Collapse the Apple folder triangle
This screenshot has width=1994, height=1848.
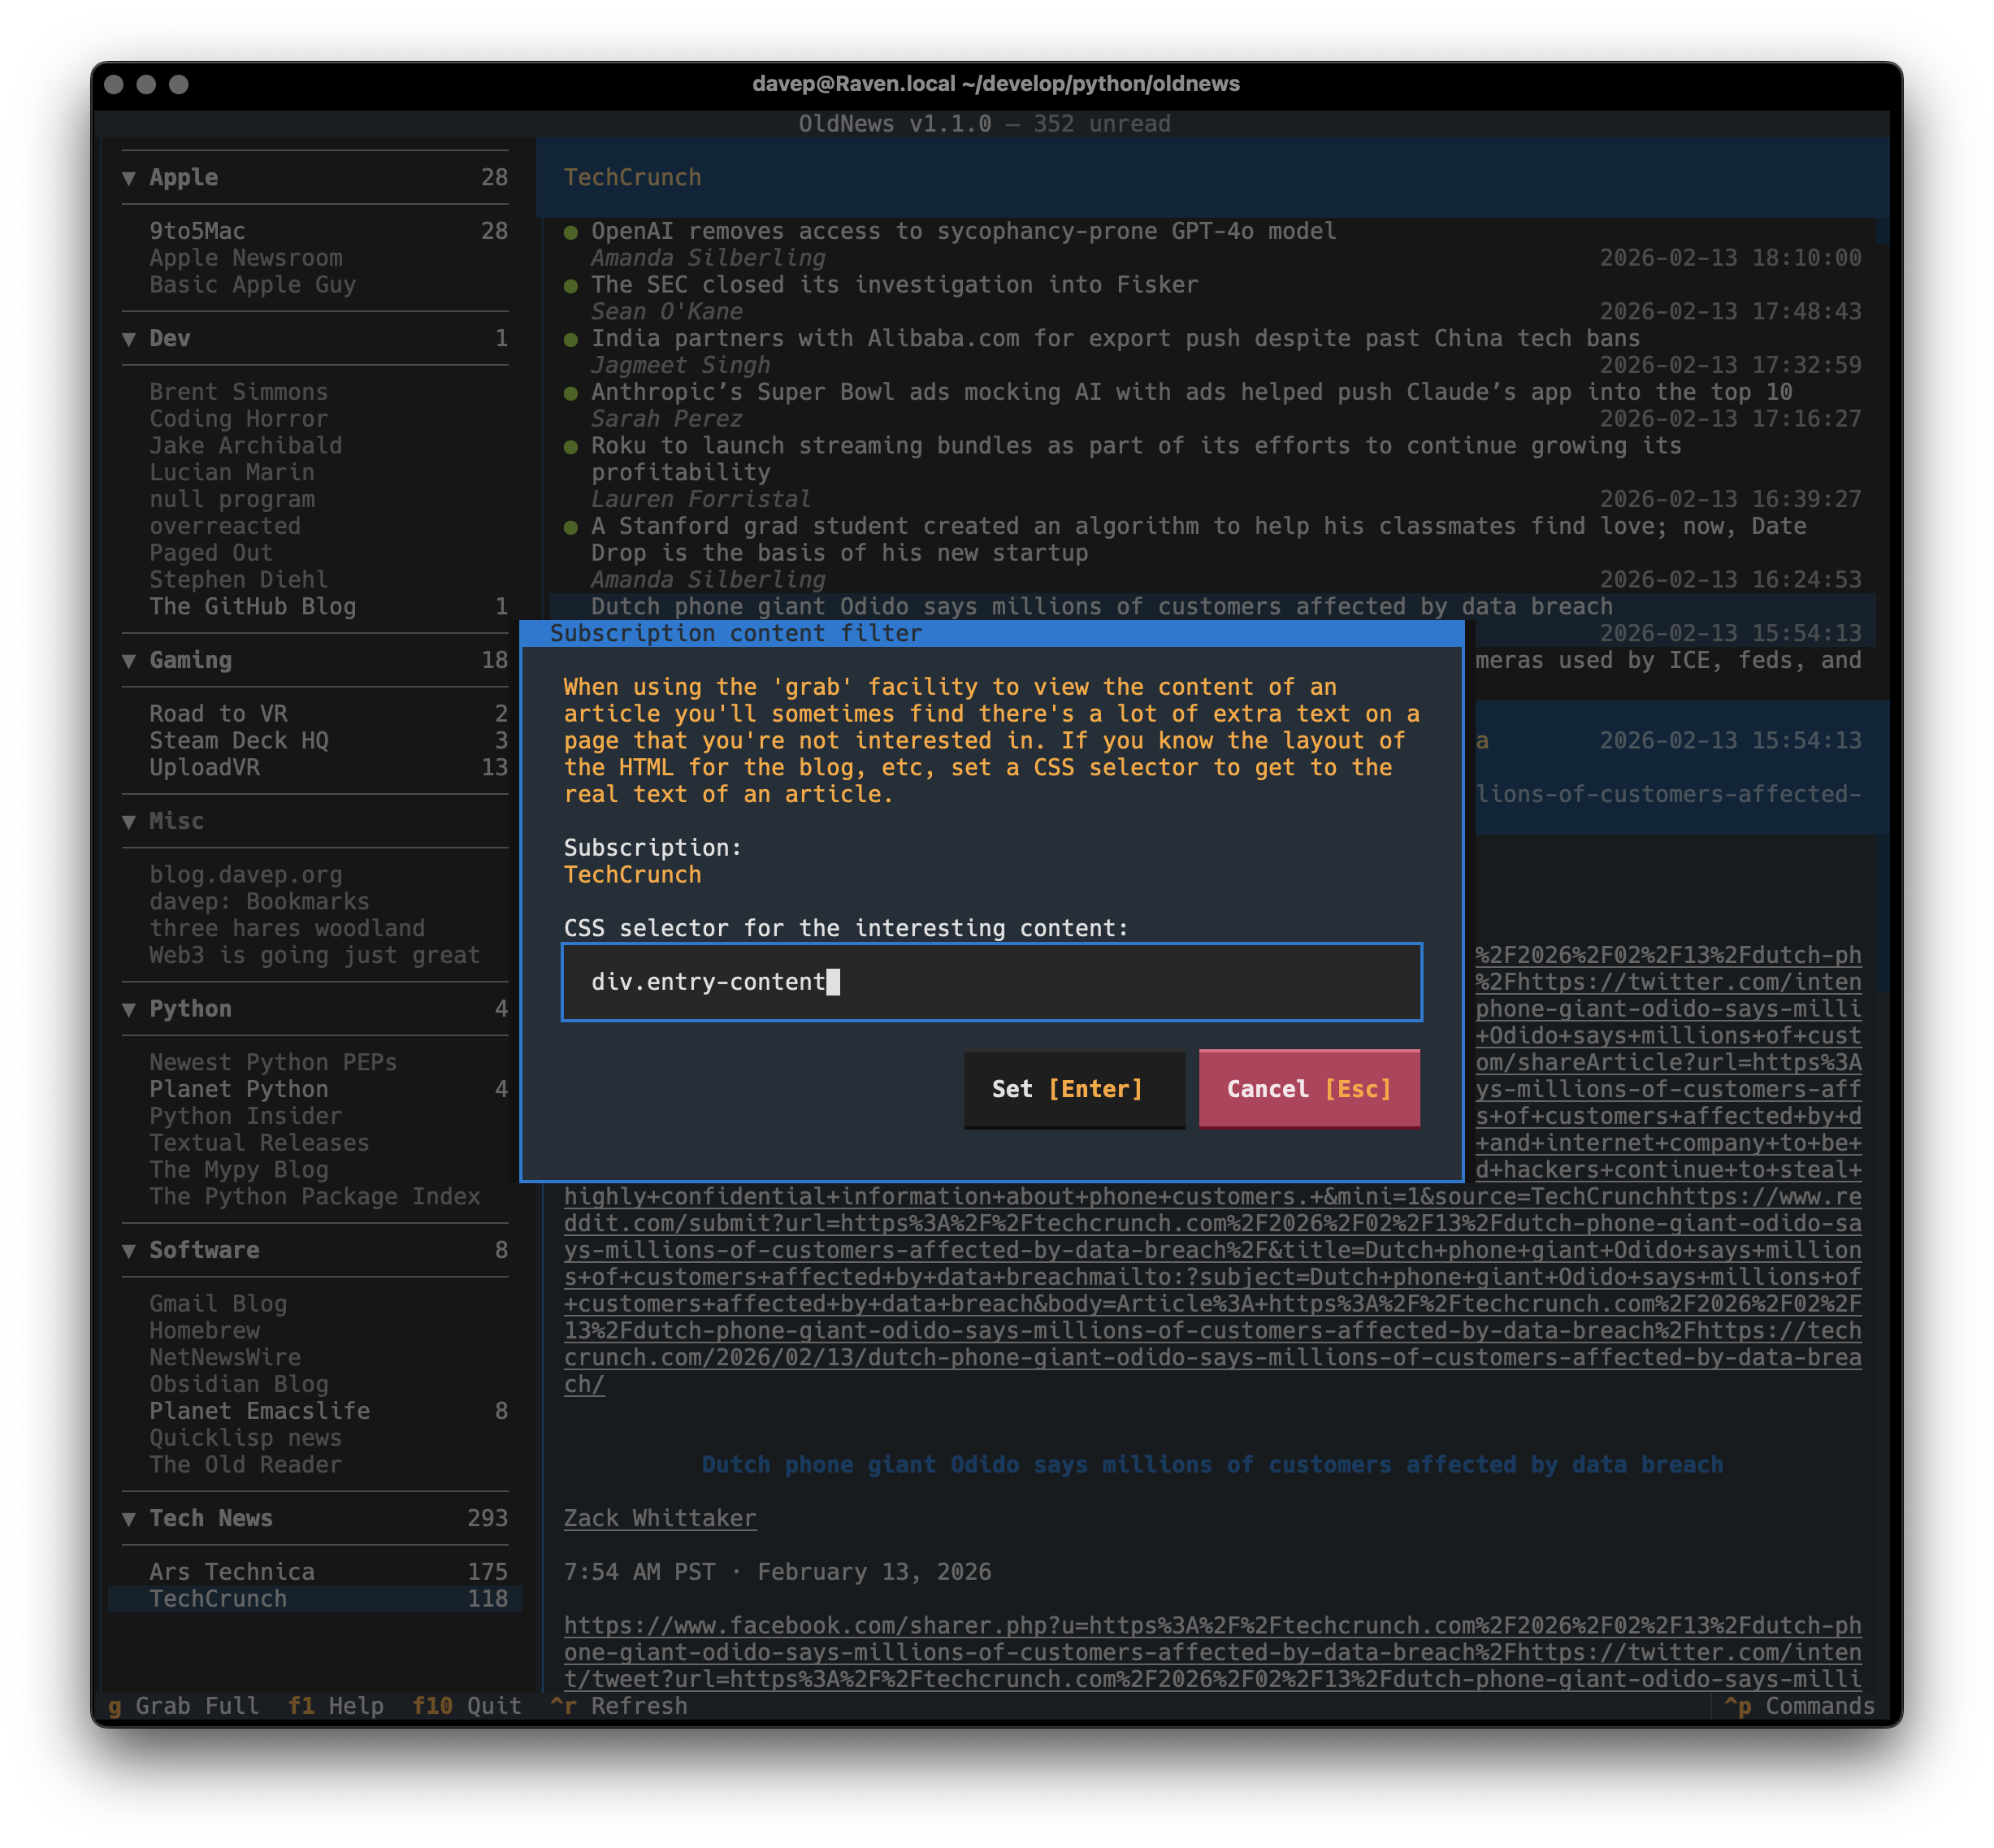click(129, 178)
